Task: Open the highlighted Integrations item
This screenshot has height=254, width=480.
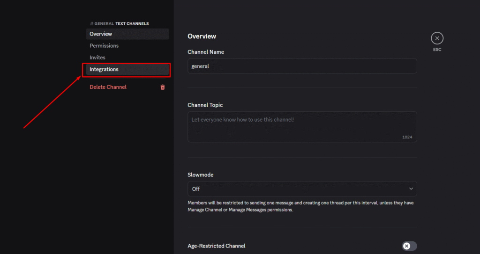Action: [x=127, y=69]
